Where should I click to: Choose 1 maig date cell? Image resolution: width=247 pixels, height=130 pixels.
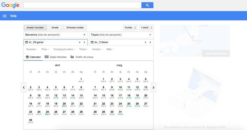tap(103, 80)
